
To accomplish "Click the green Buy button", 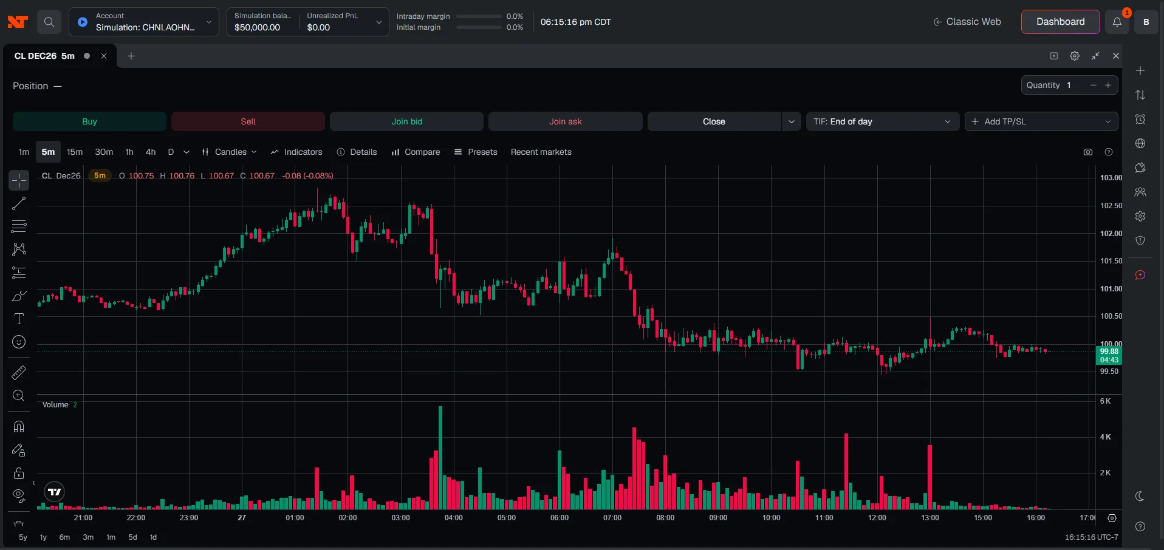I will (x=89, y=121).
